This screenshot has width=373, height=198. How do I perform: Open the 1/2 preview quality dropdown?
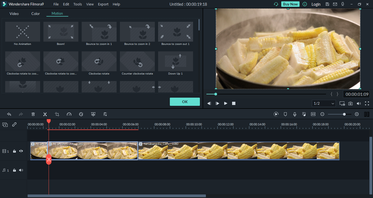(324, 103)
